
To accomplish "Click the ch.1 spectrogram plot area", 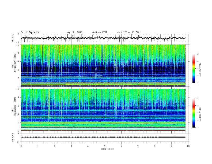I will (103, 65).
